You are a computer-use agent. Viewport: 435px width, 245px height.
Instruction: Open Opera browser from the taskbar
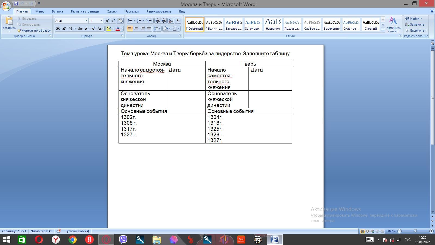pyautogui.click(x=39, y=240)
